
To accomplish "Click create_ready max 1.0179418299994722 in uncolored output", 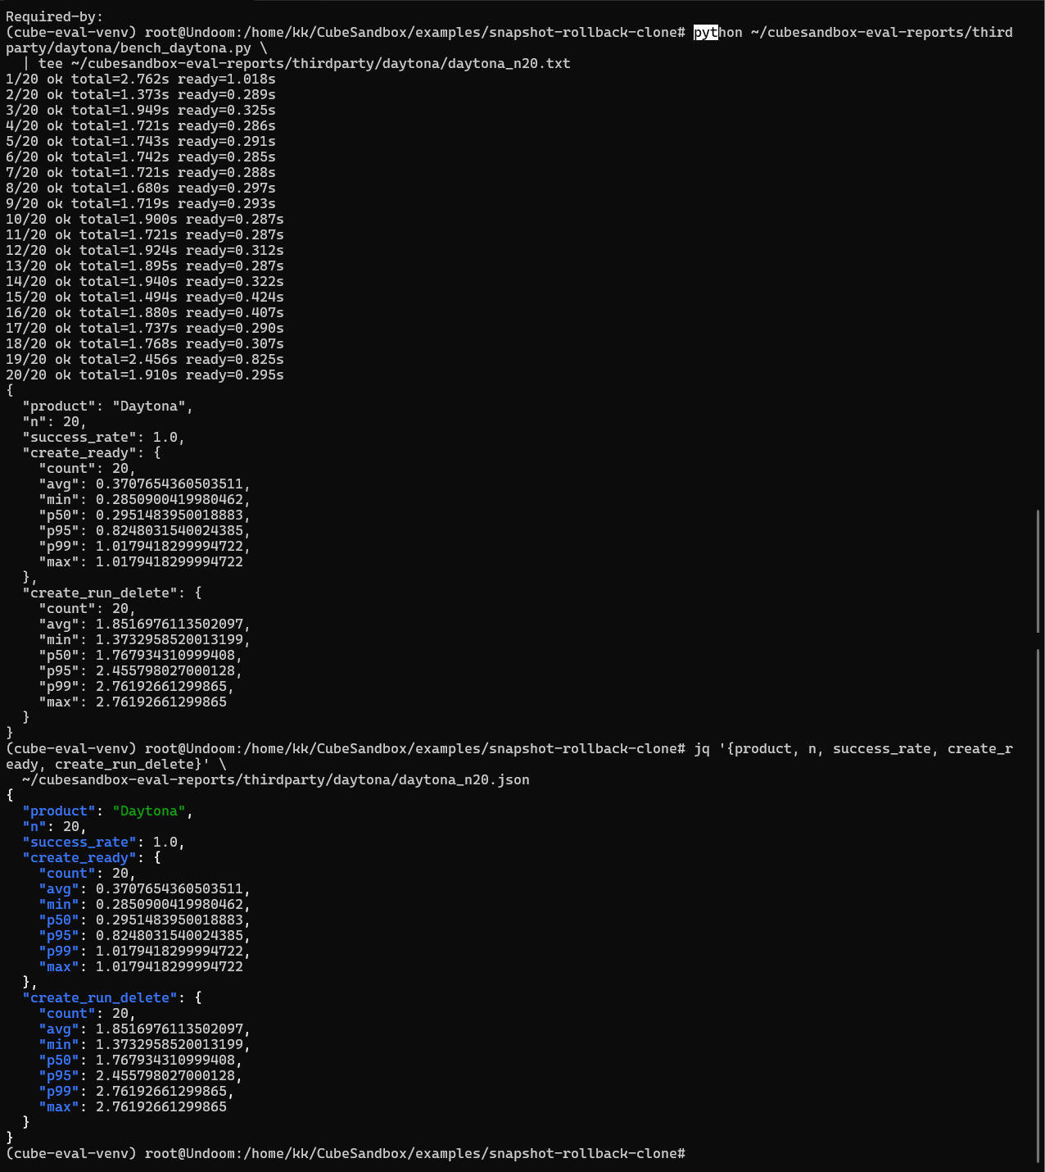I will (141, 561).
